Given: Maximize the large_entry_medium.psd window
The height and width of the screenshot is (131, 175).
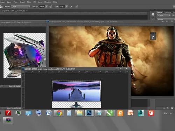Looking at the screenshot, I should [x=121, y=68].
